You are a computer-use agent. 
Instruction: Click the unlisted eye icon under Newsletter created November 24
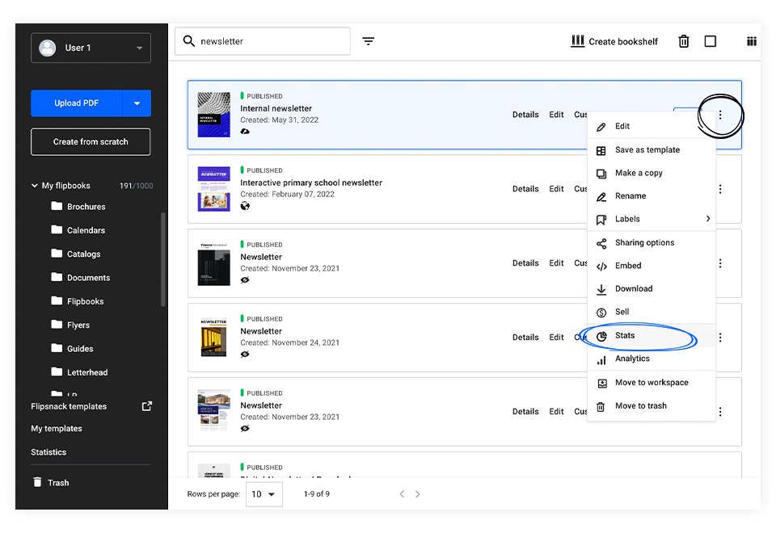245,354
